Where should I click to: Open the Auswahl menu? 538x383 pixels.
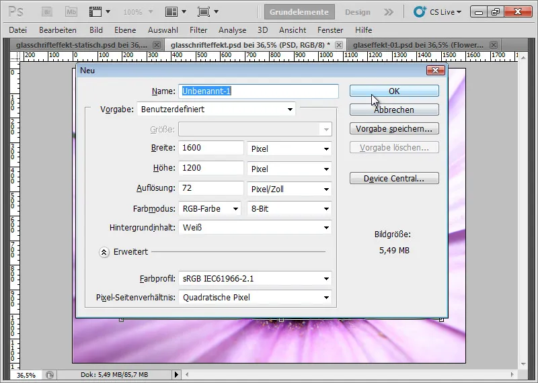click(163, 30)
